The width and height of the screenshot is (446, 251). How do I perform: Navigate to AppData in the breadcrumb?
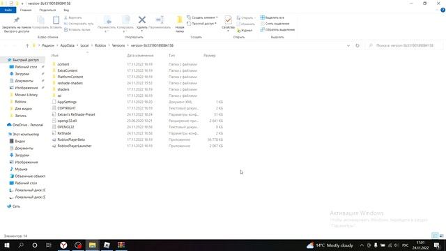click(67, 45)
